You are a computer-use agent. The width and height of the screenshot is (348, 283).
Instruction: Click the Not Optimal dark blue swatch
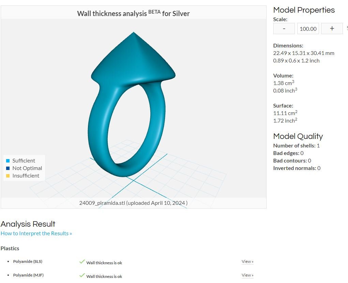(8, 168)
